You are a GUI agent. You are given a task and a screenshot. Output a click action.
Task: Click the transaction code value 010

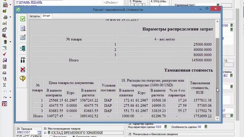pyautogui.click(x=159, y=127)
